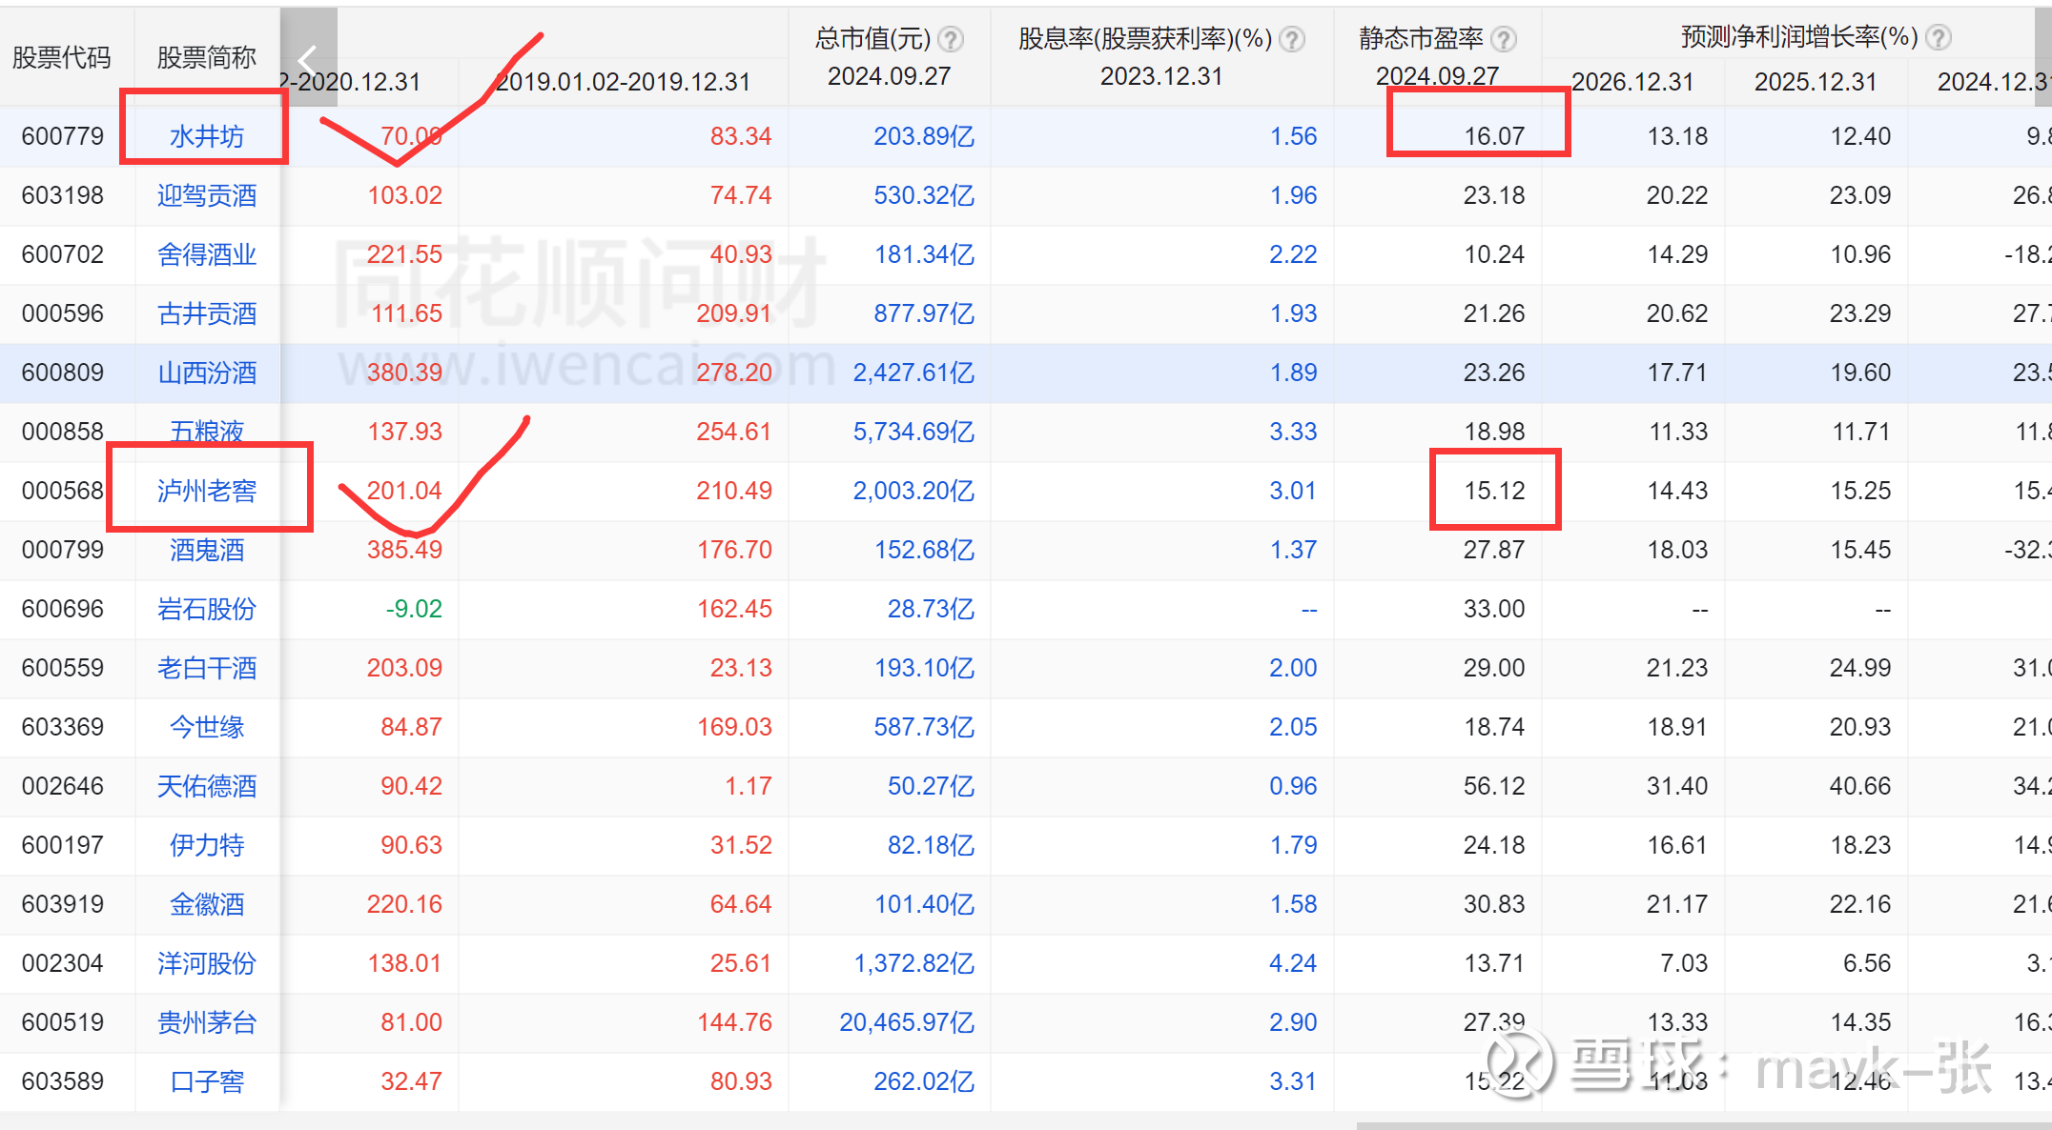2052x1130 pixels.
Task: Sort by 2025.12.31 forecast column header
Action: pyautogui.click(x=1816, y=82)
